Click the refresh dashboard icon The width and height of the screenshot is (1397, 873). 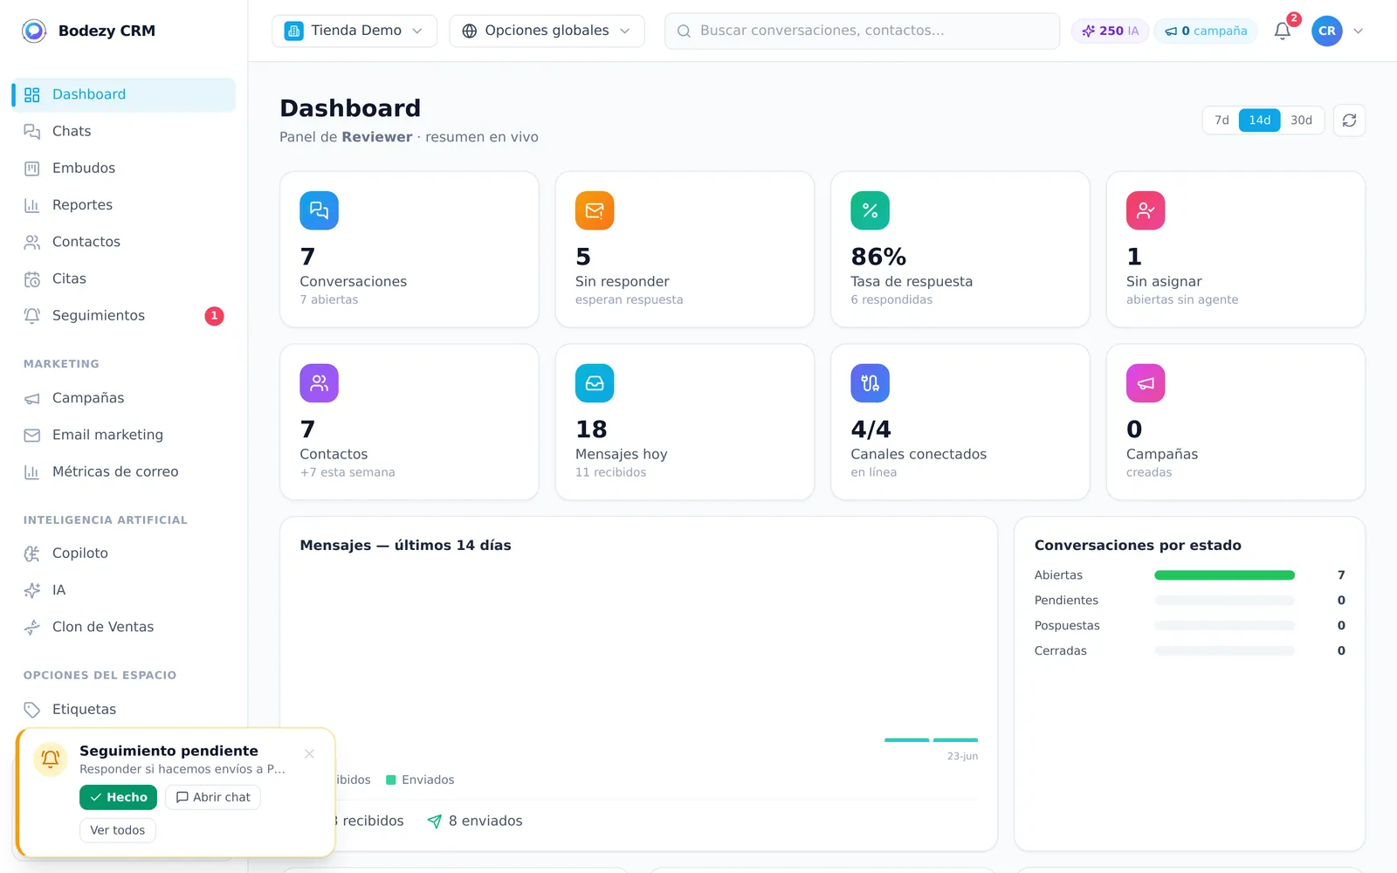coord(1349,120)
